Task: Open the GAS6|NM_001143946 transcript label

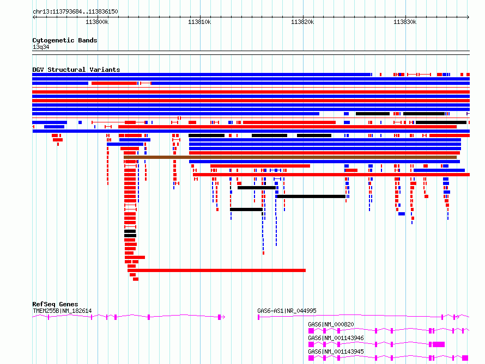Action: tap(336, 338)
